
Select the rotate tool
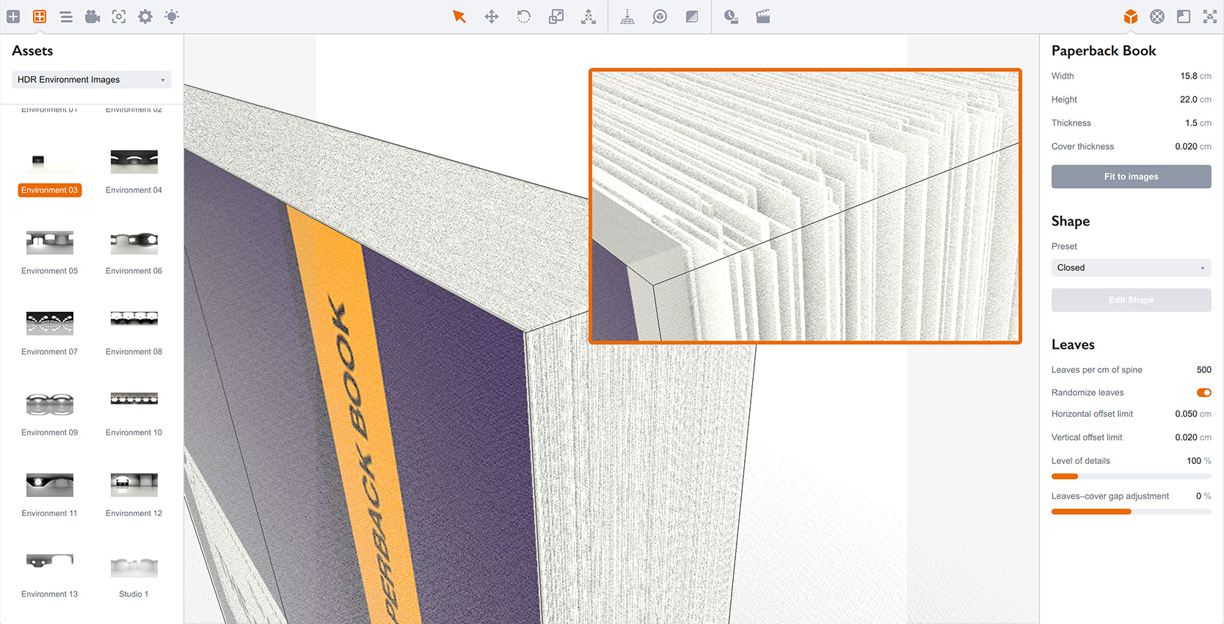click(524, 16)
